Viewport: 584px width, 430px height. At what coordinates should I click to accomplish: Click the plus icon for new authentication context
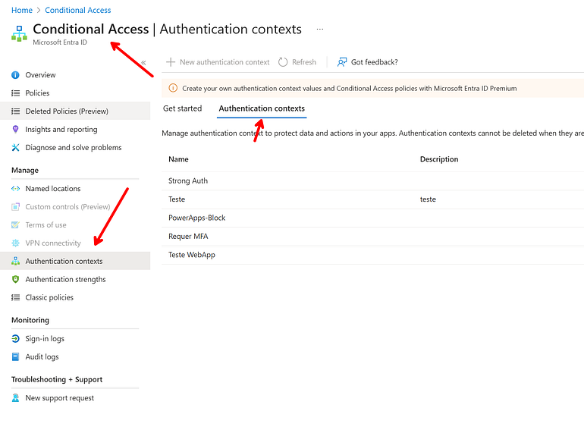click(x=171, y=61)
